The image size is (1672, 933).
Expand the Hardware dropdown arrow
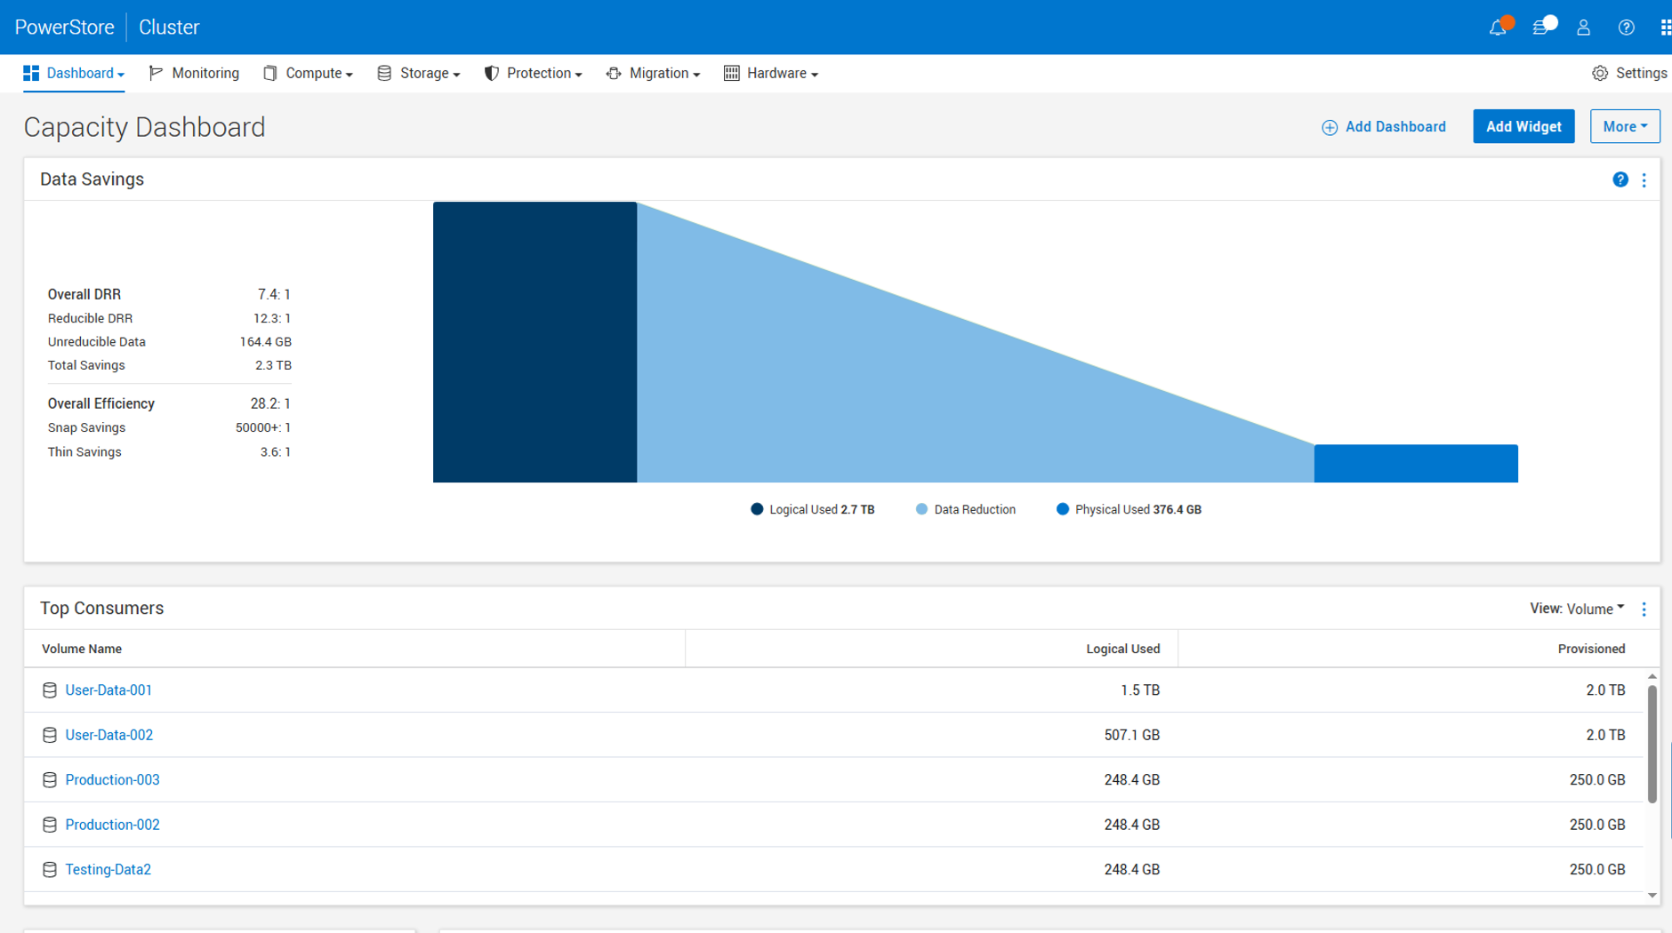[815, 75]
